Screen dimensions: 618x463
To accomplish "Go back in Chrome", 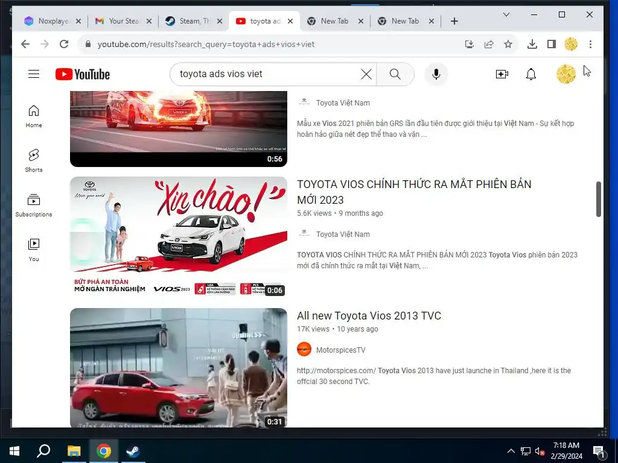I will pos(25,44).
